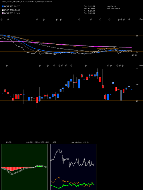Click the 28 price axis label
The height and width of the screenshot is (190, 143).
137,101
